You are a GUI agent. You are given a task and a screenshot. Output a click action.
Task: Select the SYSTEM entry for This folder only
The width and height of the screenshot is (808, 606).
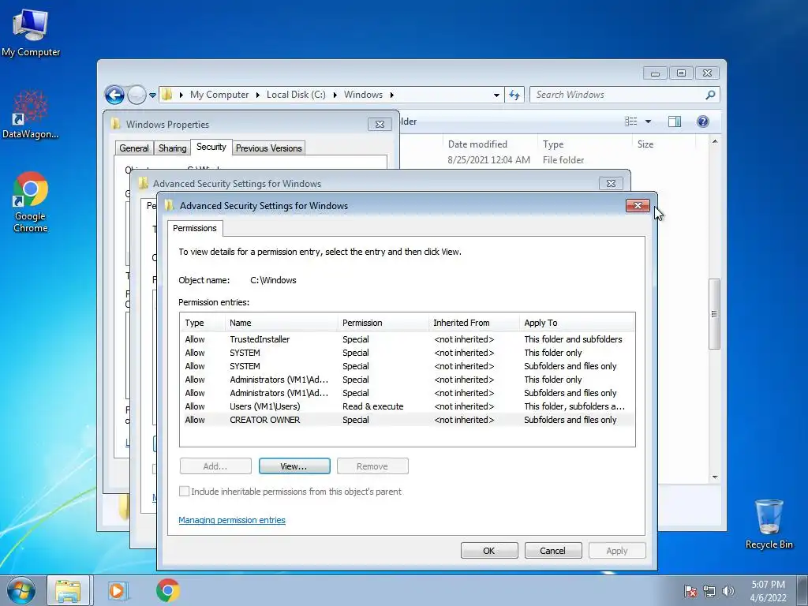(407, 353)
